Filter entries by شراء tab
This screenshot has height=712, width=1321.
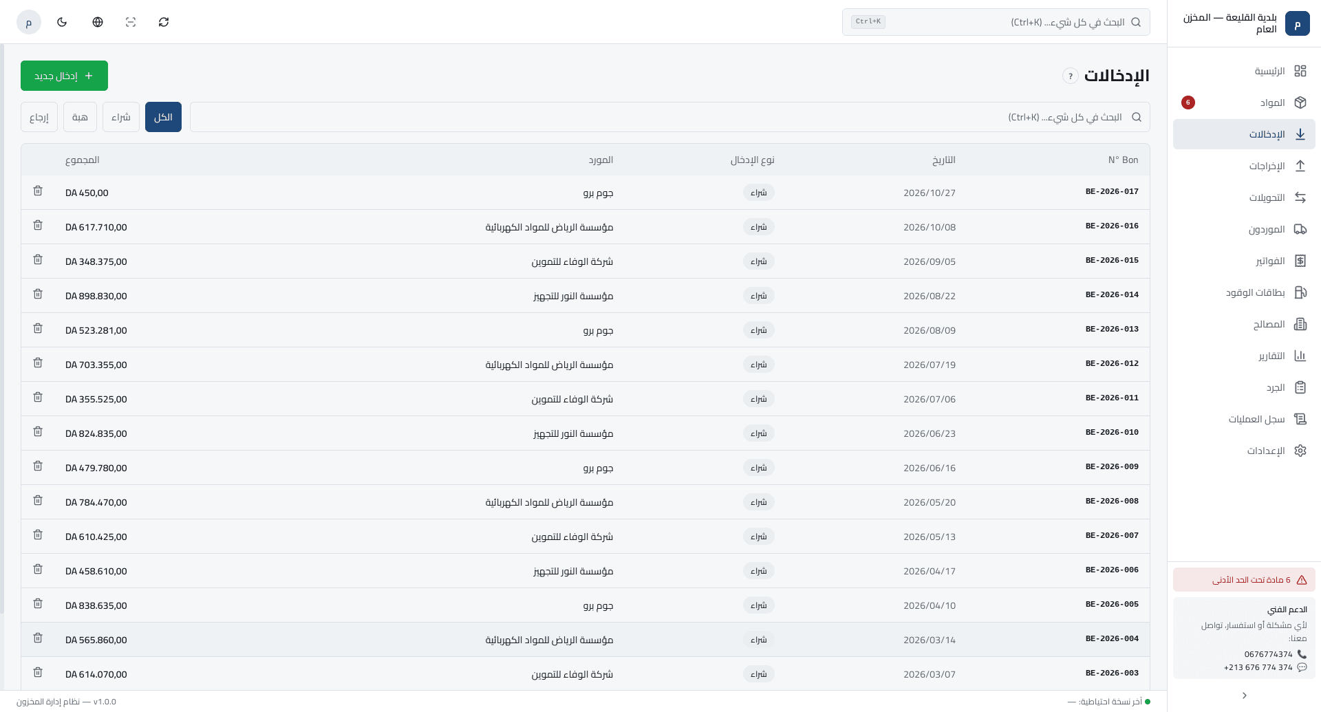tap(121, 117)
